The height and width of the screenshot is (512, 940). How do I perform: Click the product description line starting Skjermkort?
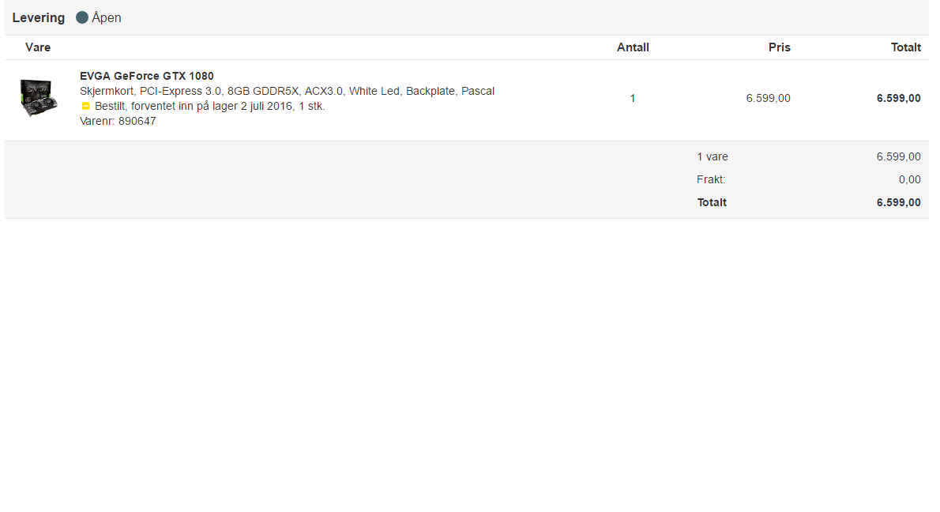tap(288, 91)
